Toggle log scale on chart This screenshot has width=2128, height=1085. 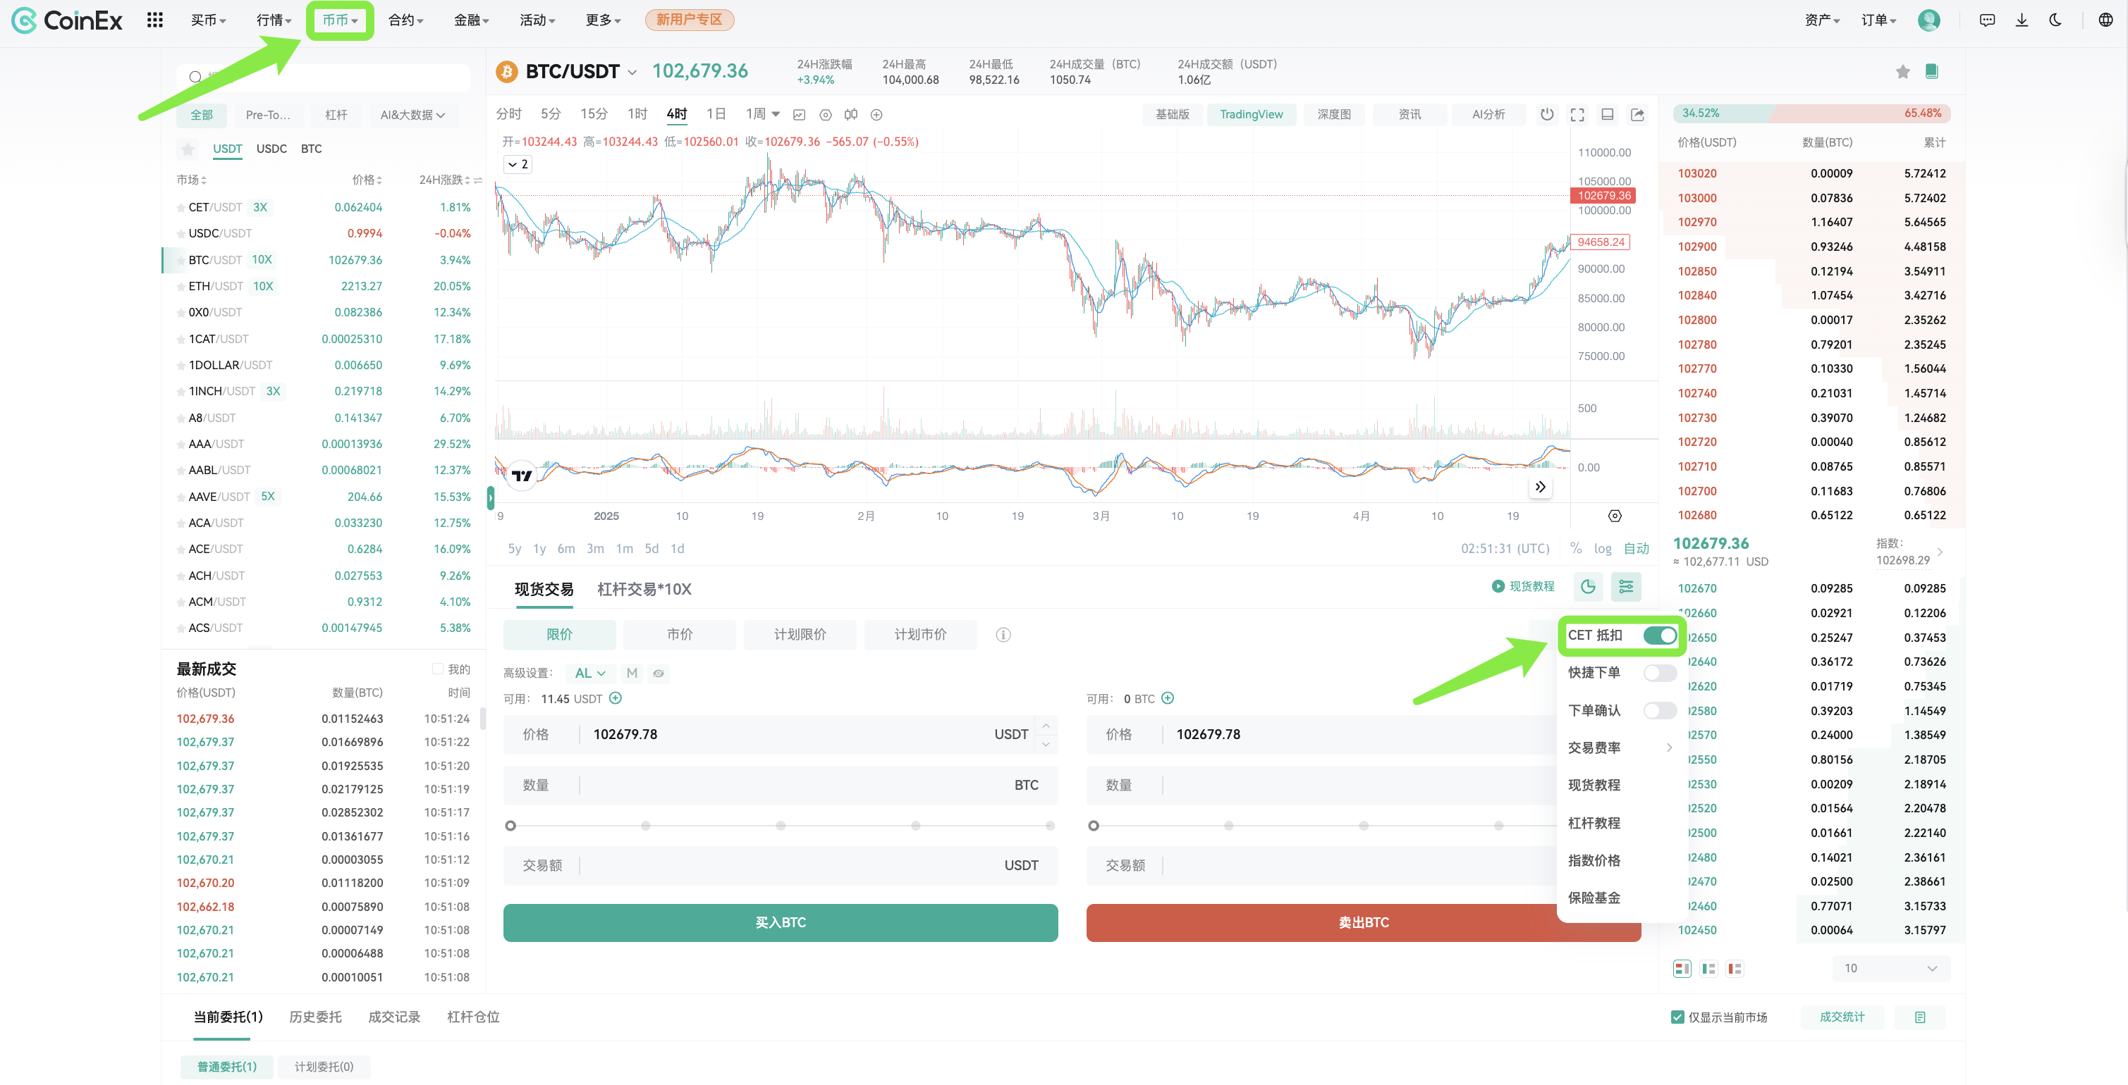tap(1603, 549)
